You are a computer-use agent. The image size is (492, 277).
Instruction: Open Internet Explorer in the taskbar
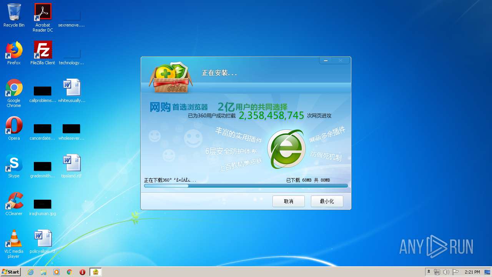(30, 272)
